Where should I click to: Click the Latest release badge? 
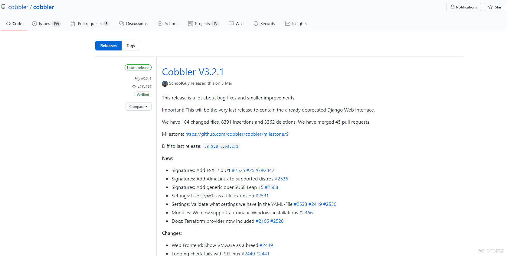138,67
